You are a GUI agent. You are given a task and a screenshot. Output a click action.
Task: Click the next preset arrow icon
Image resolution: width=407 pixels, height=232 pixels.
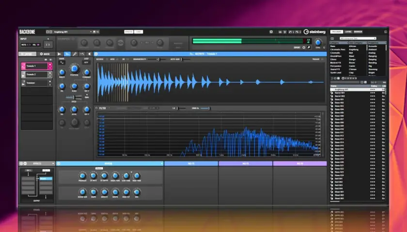[x=50, y=32]
